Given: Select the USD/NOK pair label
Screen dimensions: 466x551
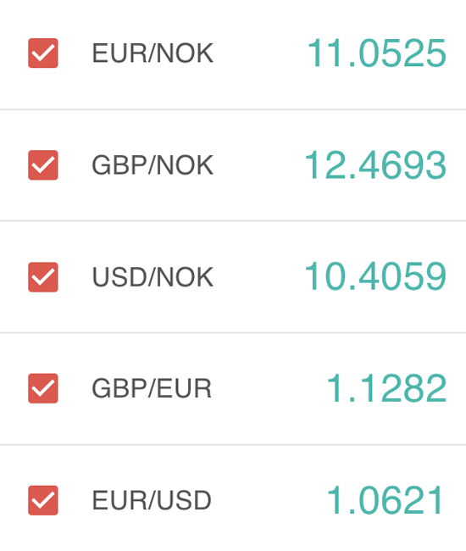Looking at the screenshot, I should [153, 277].
